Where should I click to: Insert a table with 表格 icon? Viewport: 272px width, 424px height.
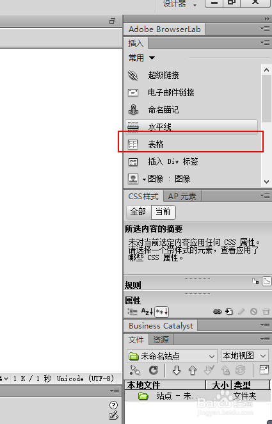[132, 144]
